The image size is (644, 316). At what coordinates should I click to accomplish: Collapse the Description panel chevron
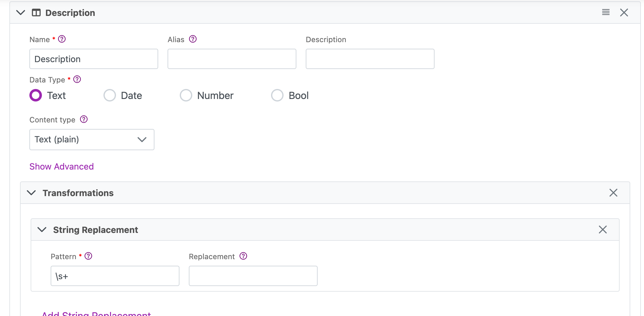(21, 12)
